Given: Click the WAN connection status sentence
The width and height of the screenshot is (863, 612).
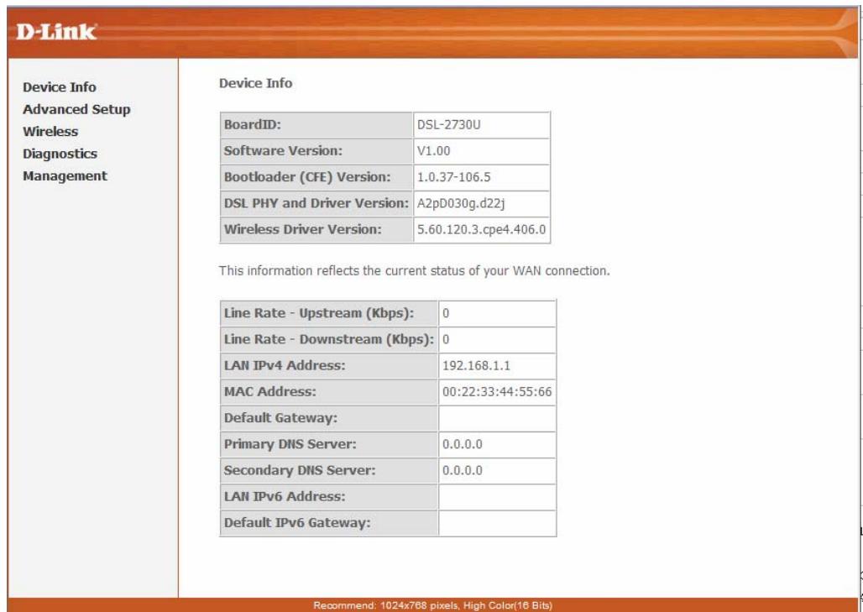Looking at the screenshot, I should click(415, 271).
